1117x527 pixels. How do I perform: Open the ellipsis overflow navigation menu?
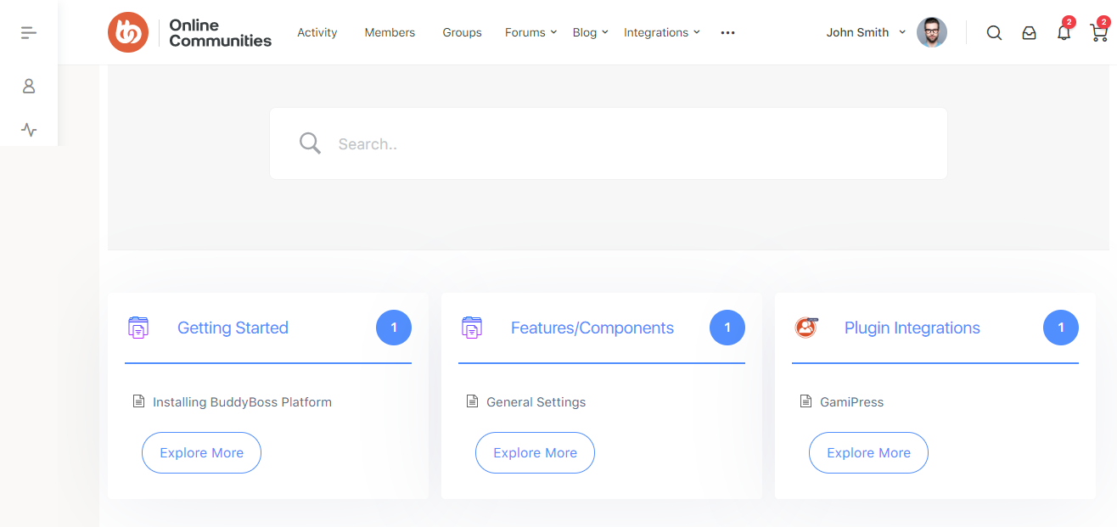tap(727, 32)
